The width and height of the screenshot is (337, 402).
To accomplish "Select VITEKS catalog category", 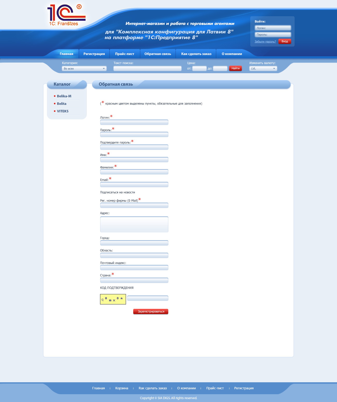I will point(63,111).
